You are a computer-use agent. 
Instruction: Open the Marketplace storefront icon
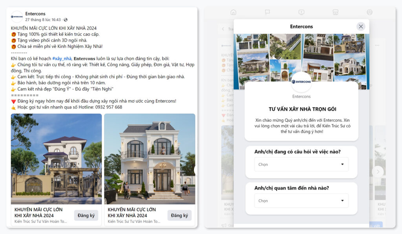(x=335, y=13)
